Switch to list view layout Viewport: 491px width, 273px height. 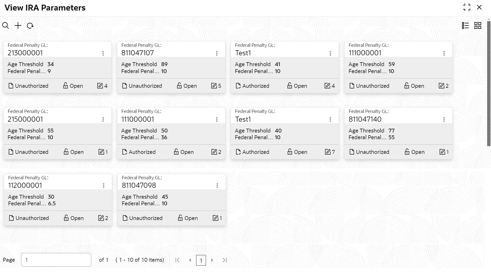coord(465,25)
